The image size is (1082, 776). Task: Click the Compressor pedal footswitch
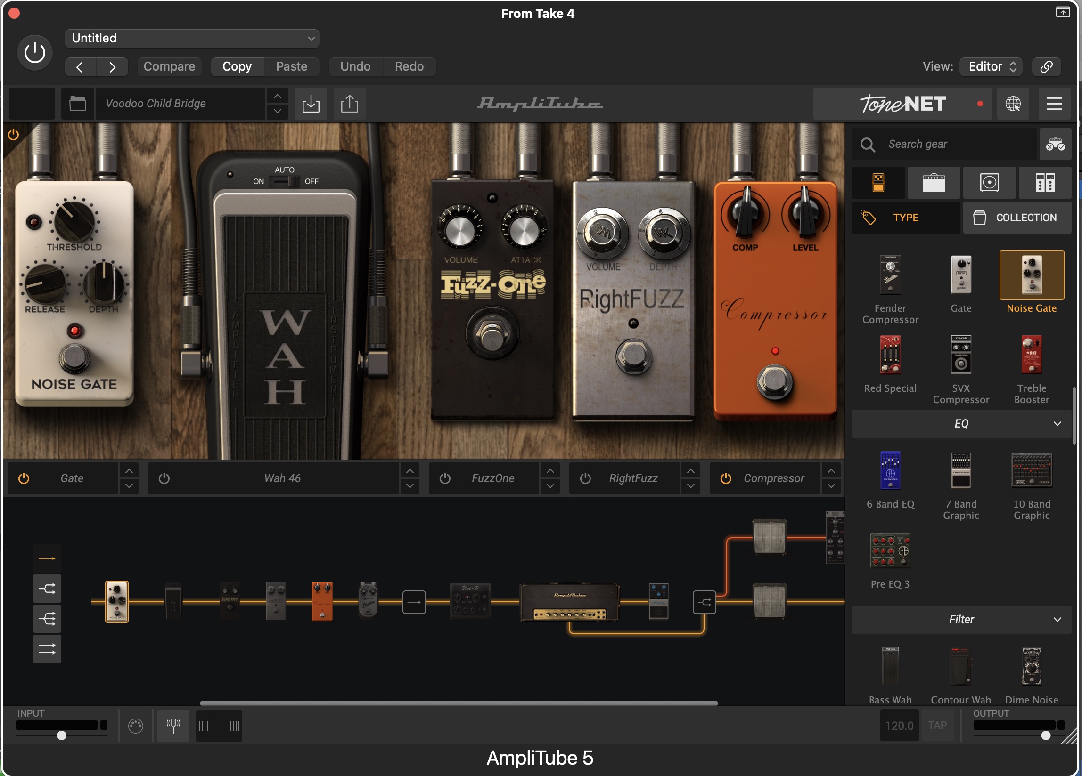[775, 382]
